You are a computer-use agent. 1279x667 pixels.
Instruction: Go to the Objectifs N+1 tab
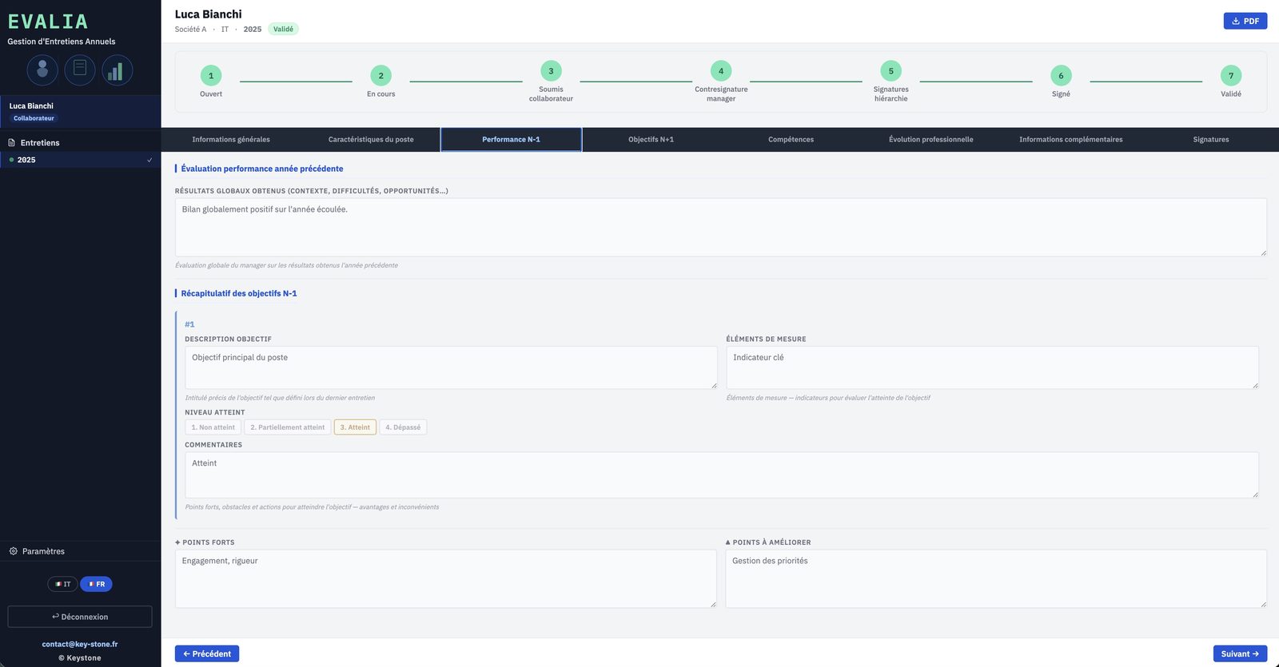(651, 140)
